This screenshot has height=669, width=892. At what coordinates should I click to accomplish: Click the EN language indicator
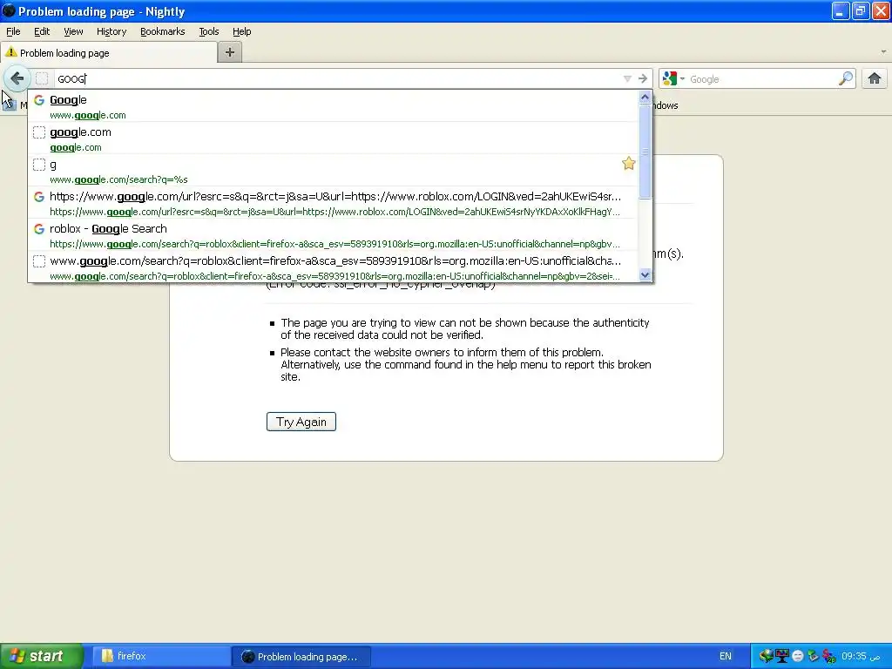[726, 656]
